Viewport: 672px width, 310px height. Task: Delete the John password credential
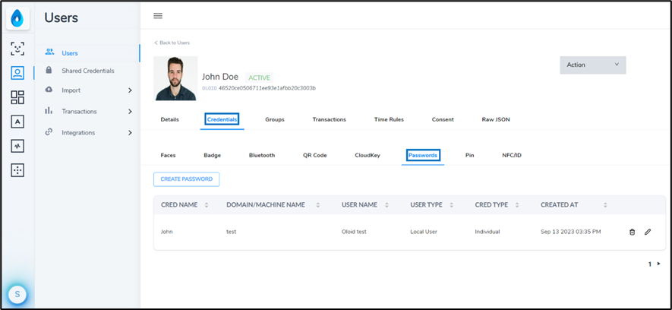632,232
